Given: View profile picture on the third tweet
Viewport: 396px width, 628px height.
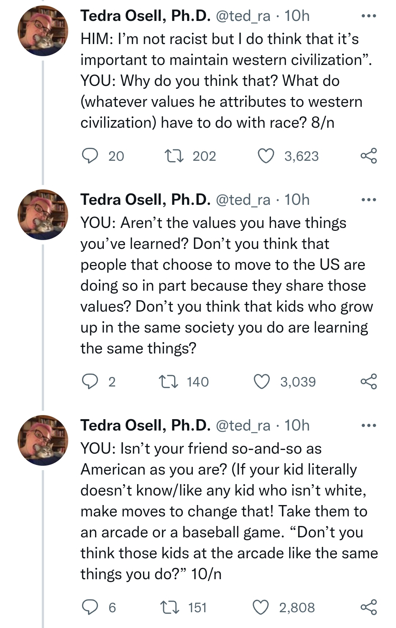Looking at the screenshot, I should coord(43,440).
